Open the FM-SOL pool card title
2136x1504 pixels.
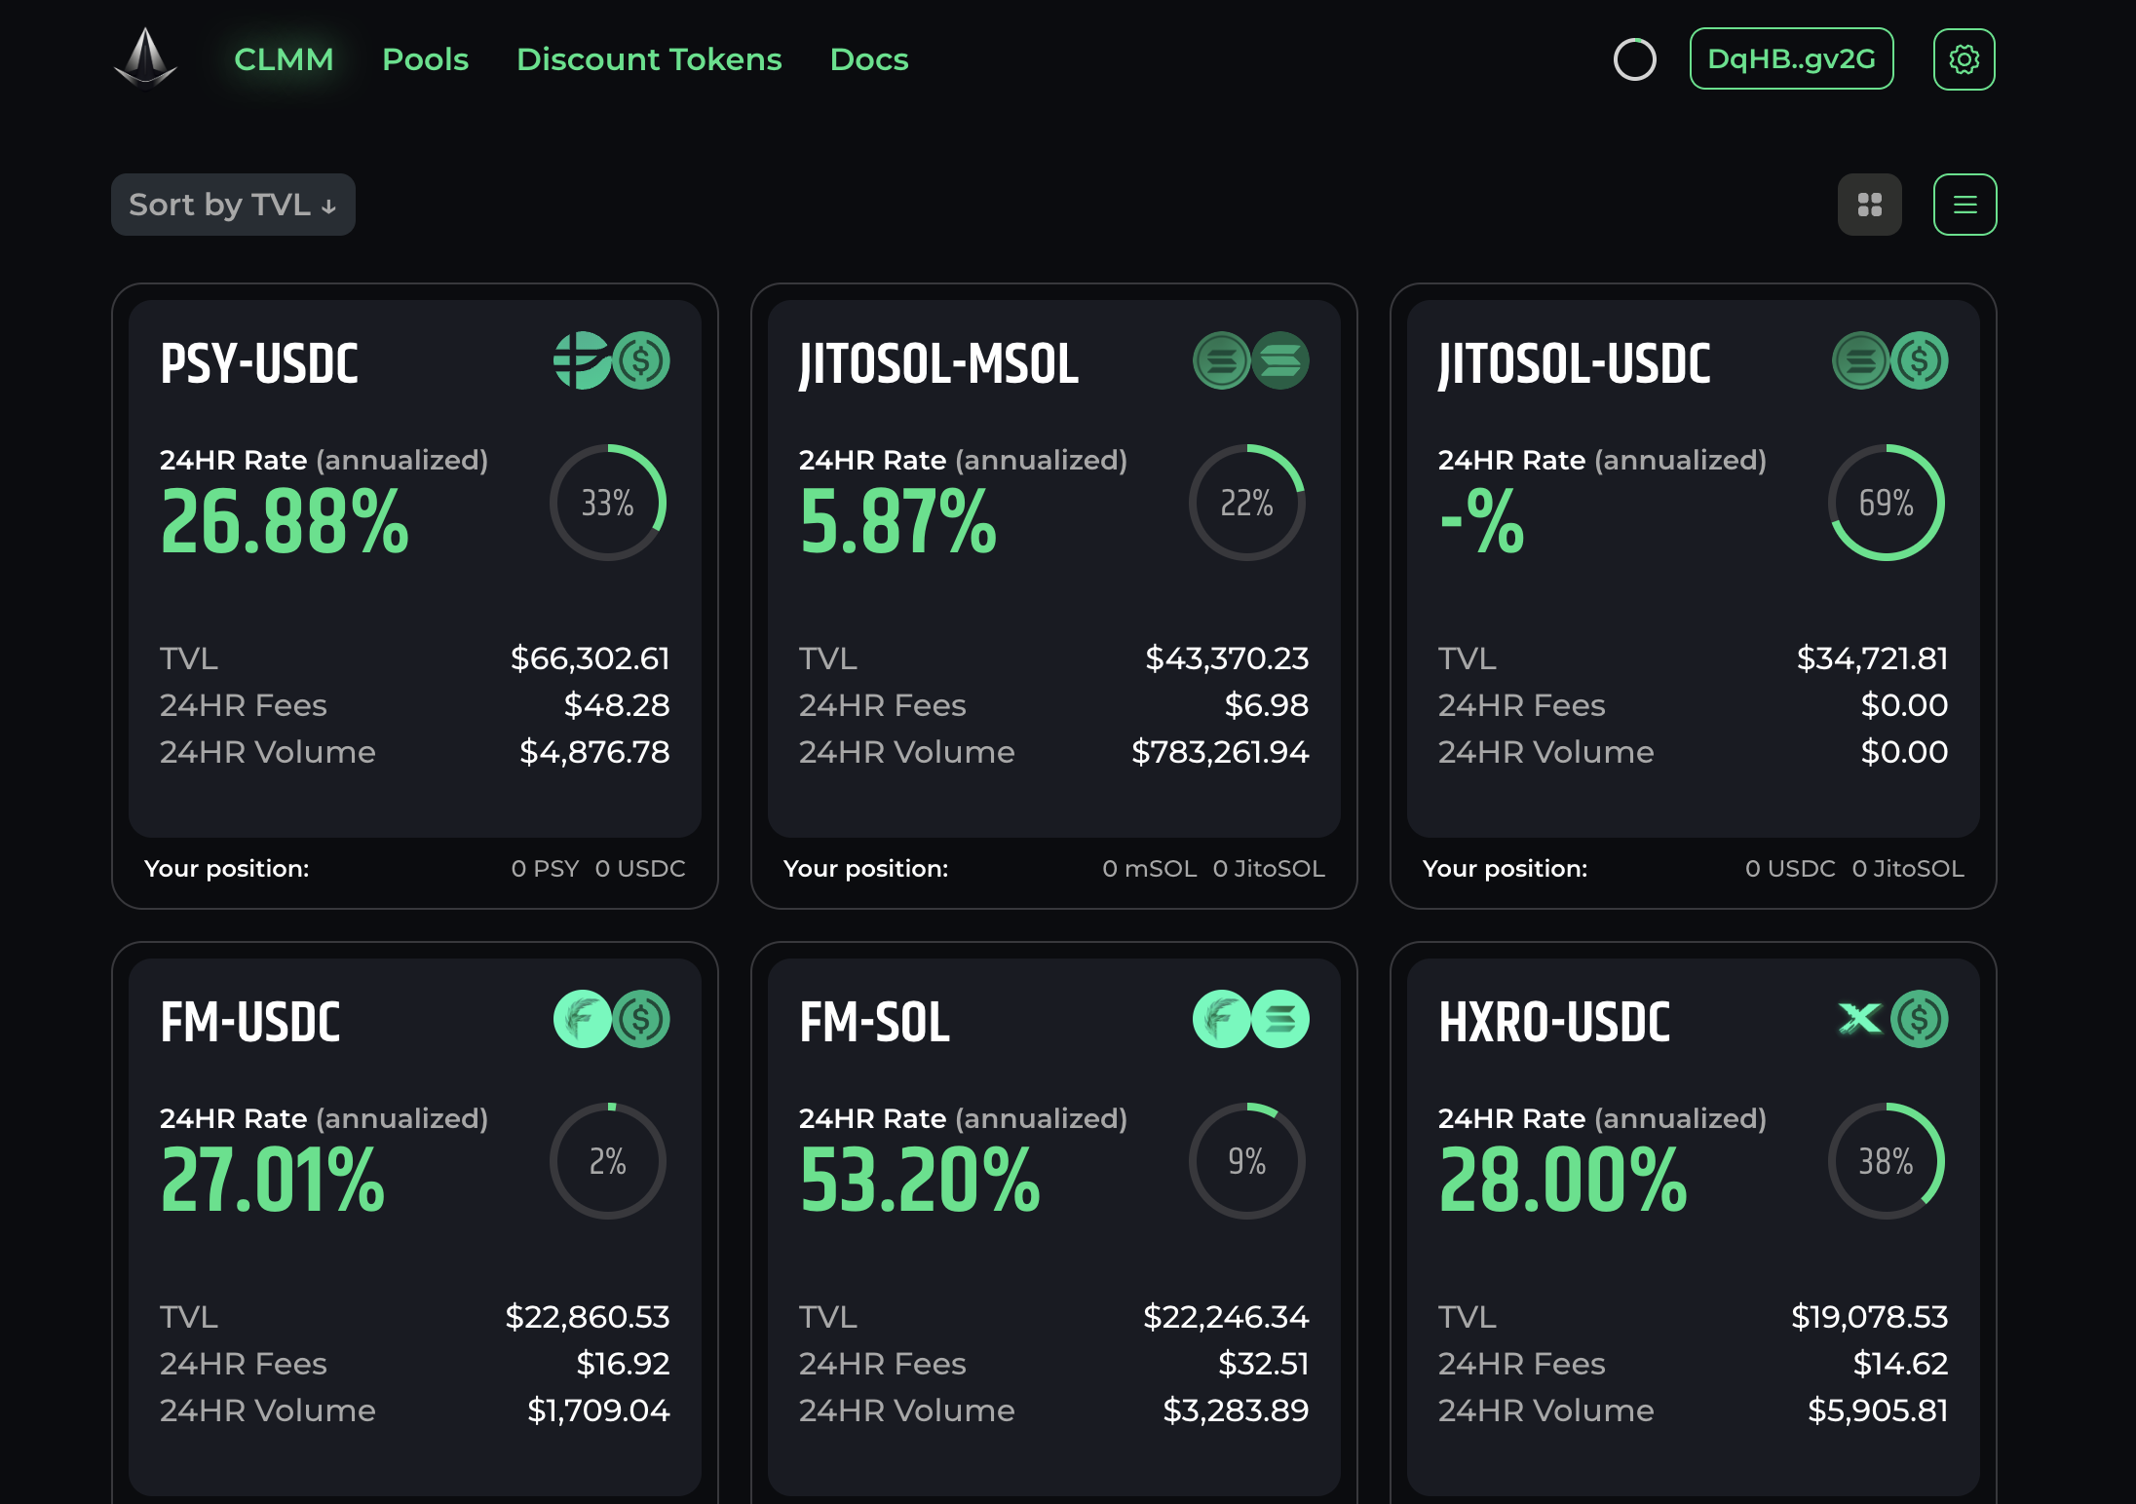874,1022
